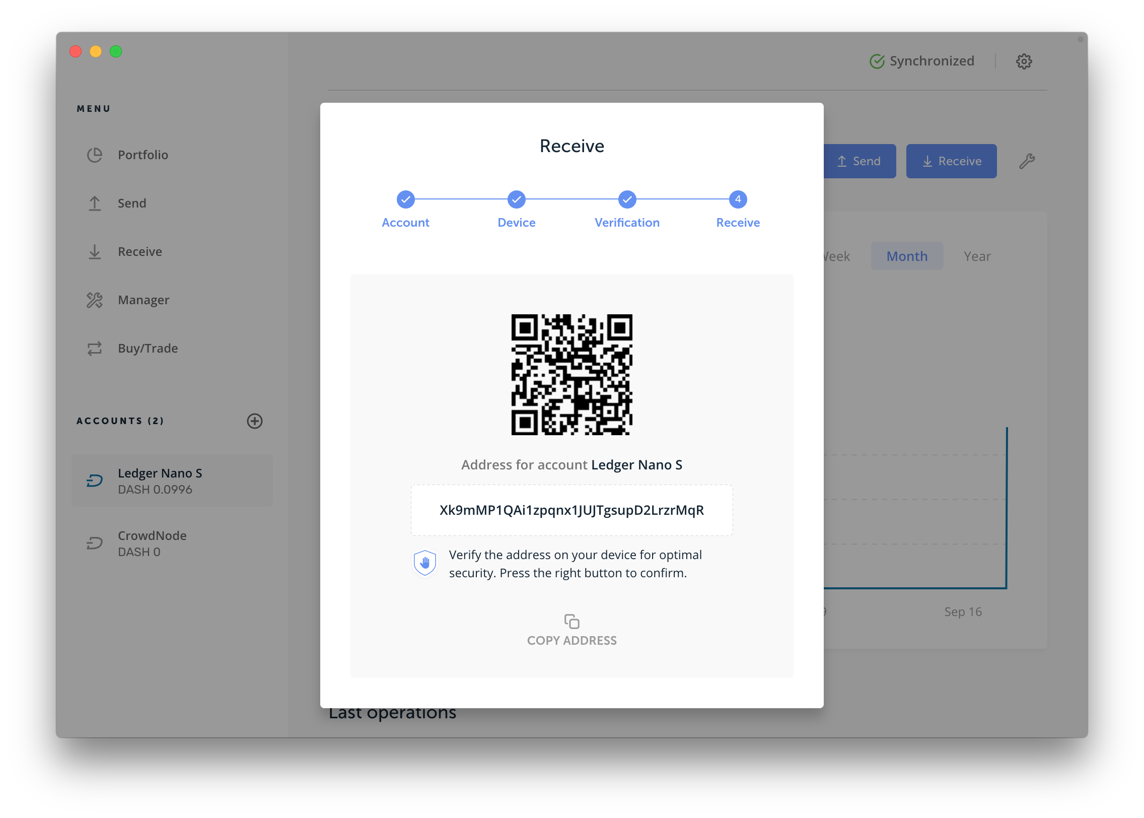
Task: Click the green fullscreen window button
Action: pyautogui.click(x=116, y=51)
